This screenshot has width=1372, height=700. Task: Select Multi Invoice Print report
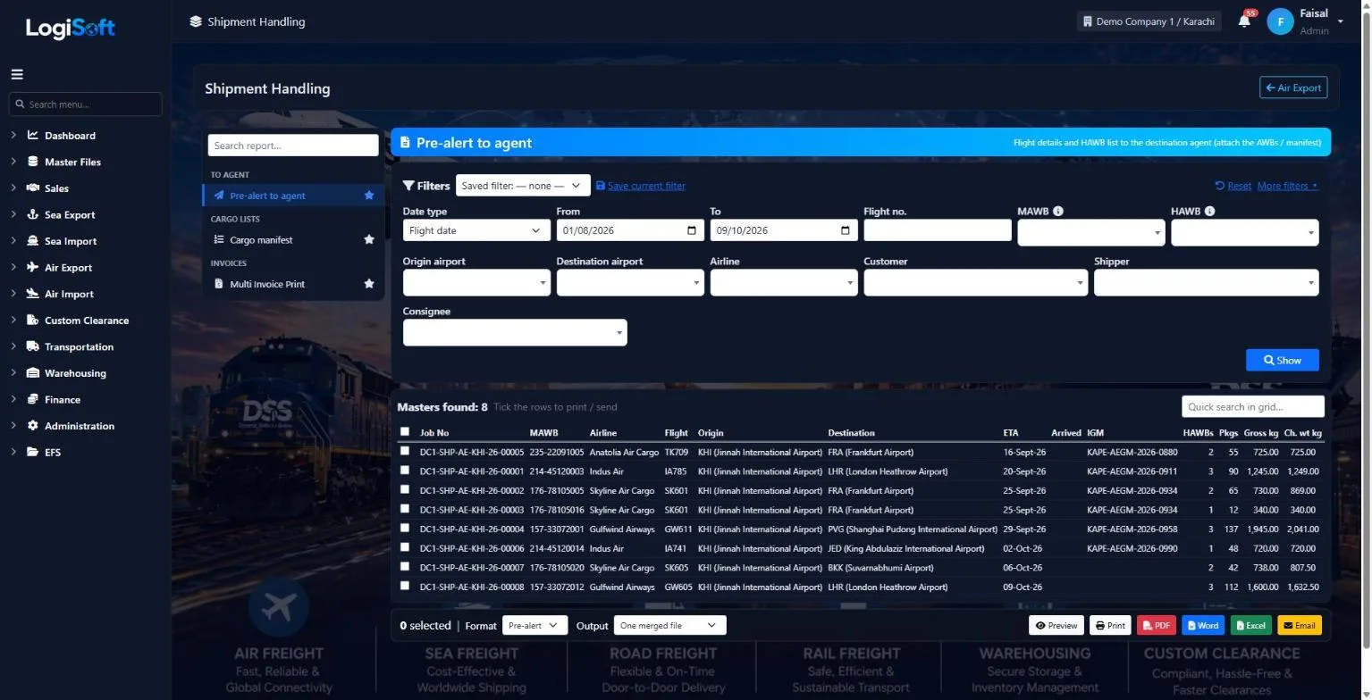click(x=293, y=284)
